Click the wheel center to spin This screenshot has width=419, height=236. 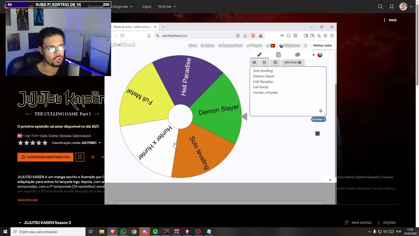[180, 116]
